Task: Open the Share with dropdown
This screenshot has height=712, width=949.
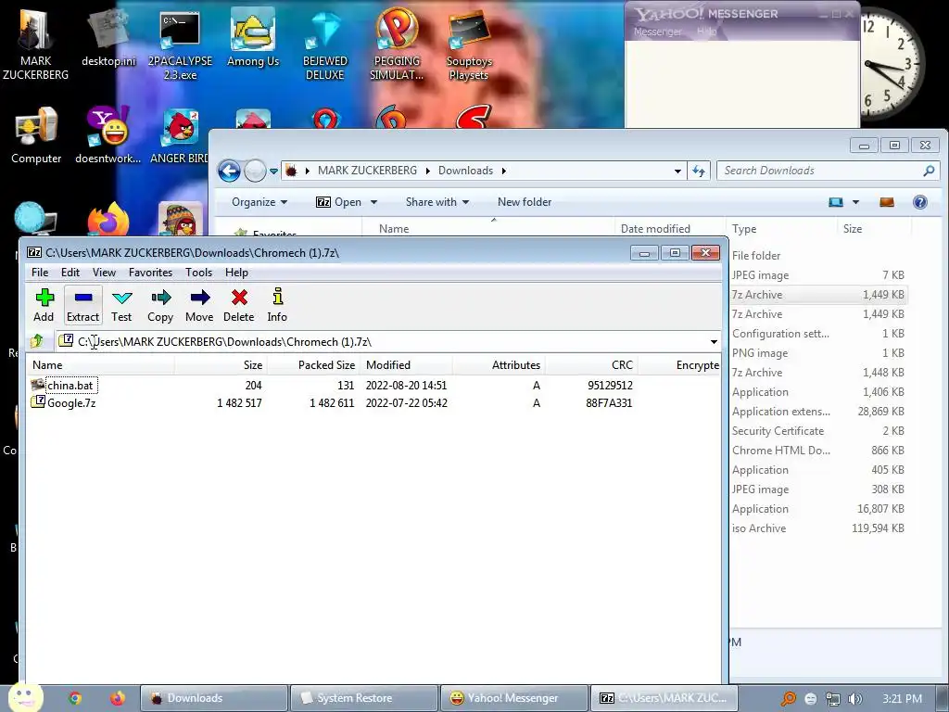Action: pyautogui.click(x=437, y=202)
